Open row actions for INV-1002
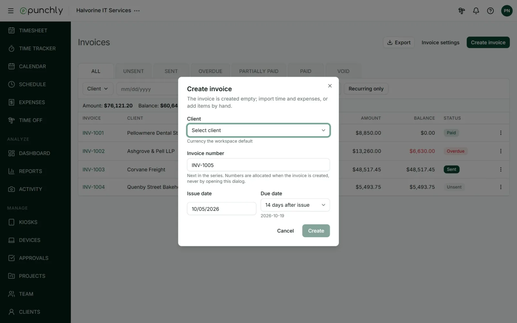The image size is (517, 323). pyautogui.click(x=501, y=151)
